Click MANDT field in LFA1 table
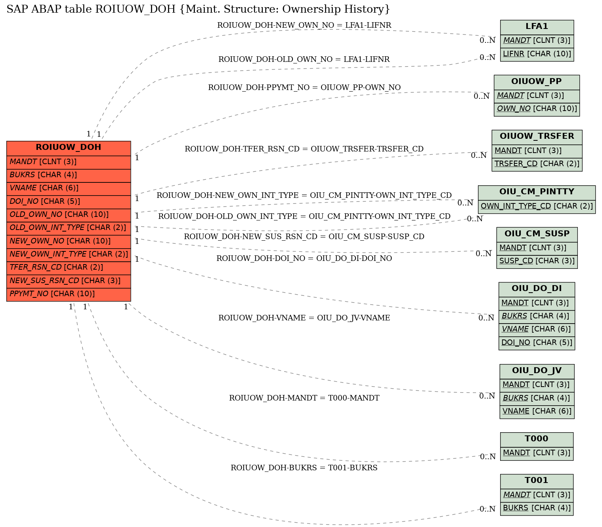 tap(537, 41)
